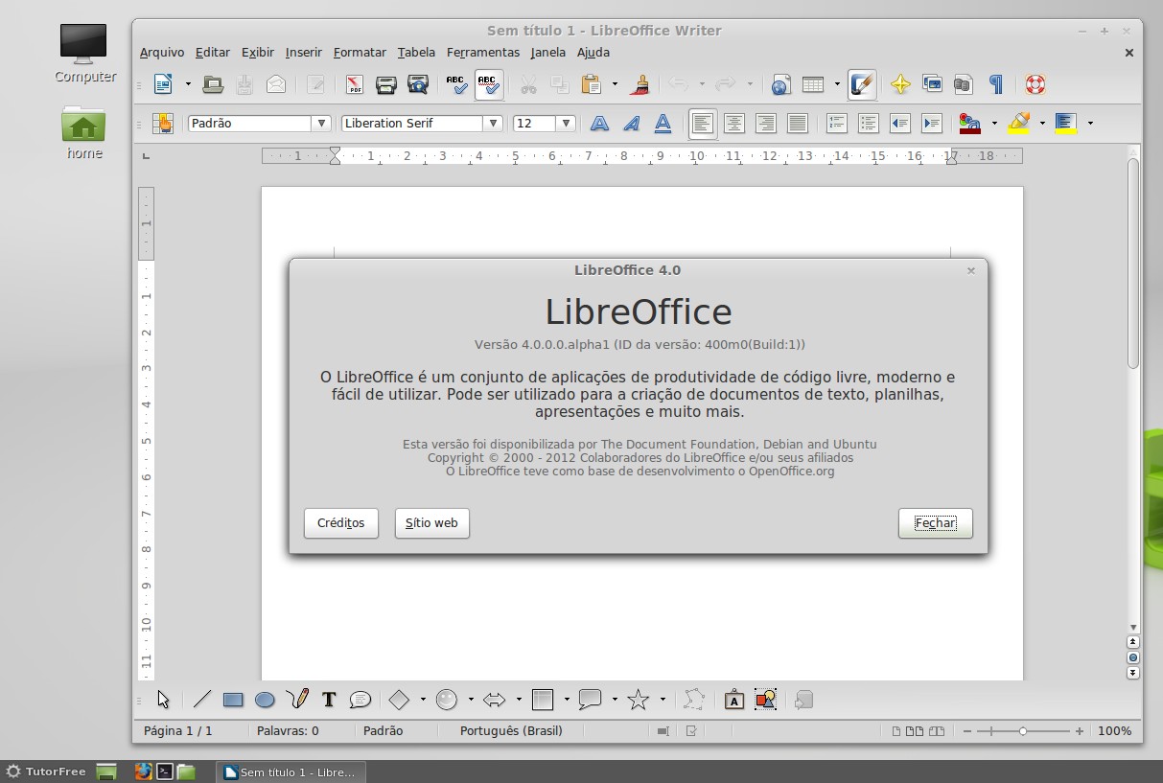Viewport: 1163px width, 783px height.
Task: Toggle Italic formatting
Action: pyautogui.click(x=631, y=123)
